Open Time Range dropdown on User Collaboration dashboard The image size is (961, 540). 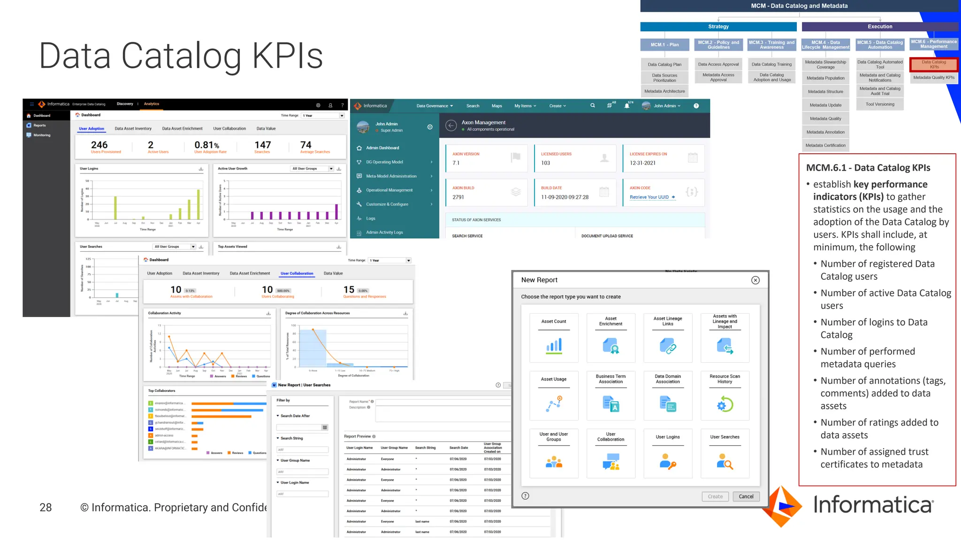(x=390, y=260)
